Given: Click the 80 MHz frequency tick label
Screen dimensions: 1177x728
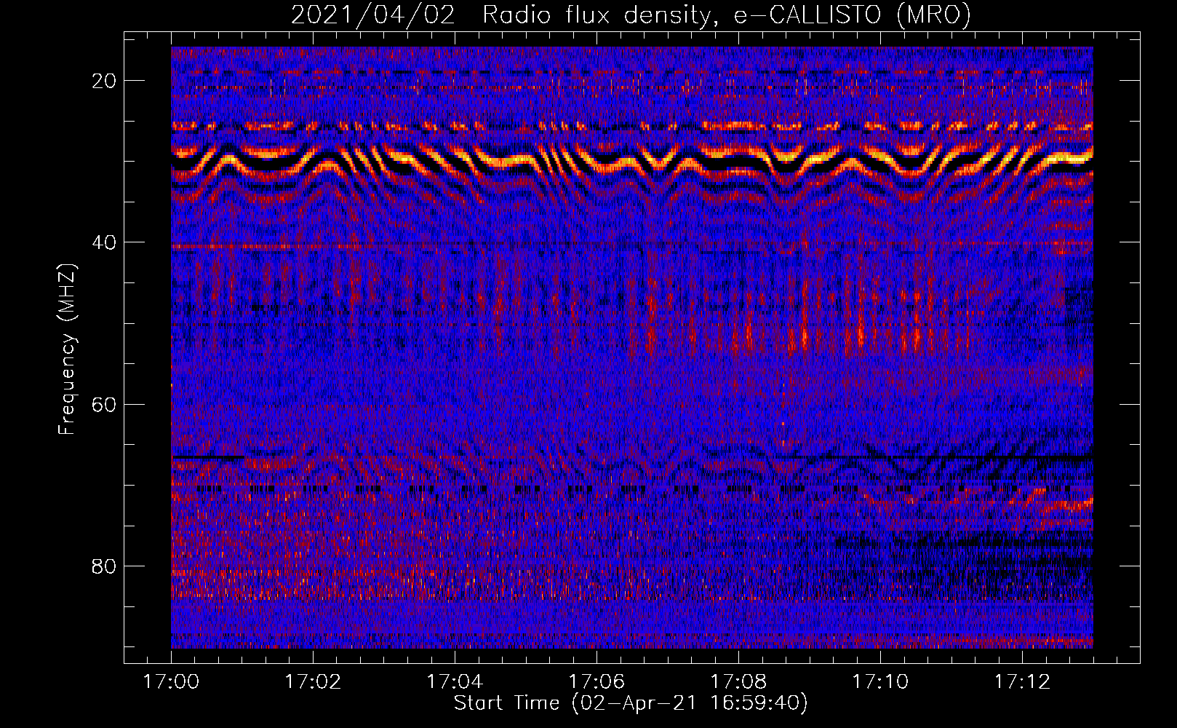Looking at the screenshot, I should (x=105, y=566).
